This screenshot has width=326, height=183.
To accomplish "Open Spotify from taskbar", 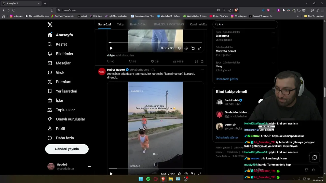I will [x=148, y=179].
